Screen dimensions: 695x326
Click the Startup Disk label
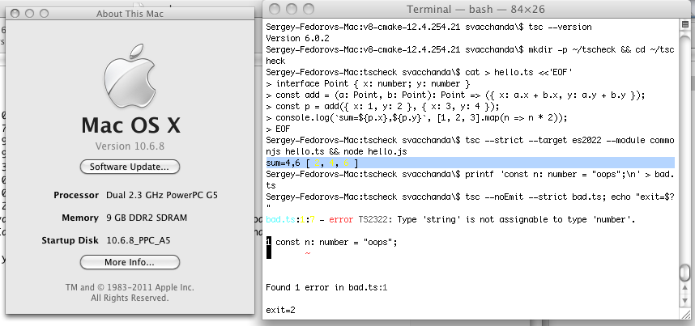tap(70, 240)
